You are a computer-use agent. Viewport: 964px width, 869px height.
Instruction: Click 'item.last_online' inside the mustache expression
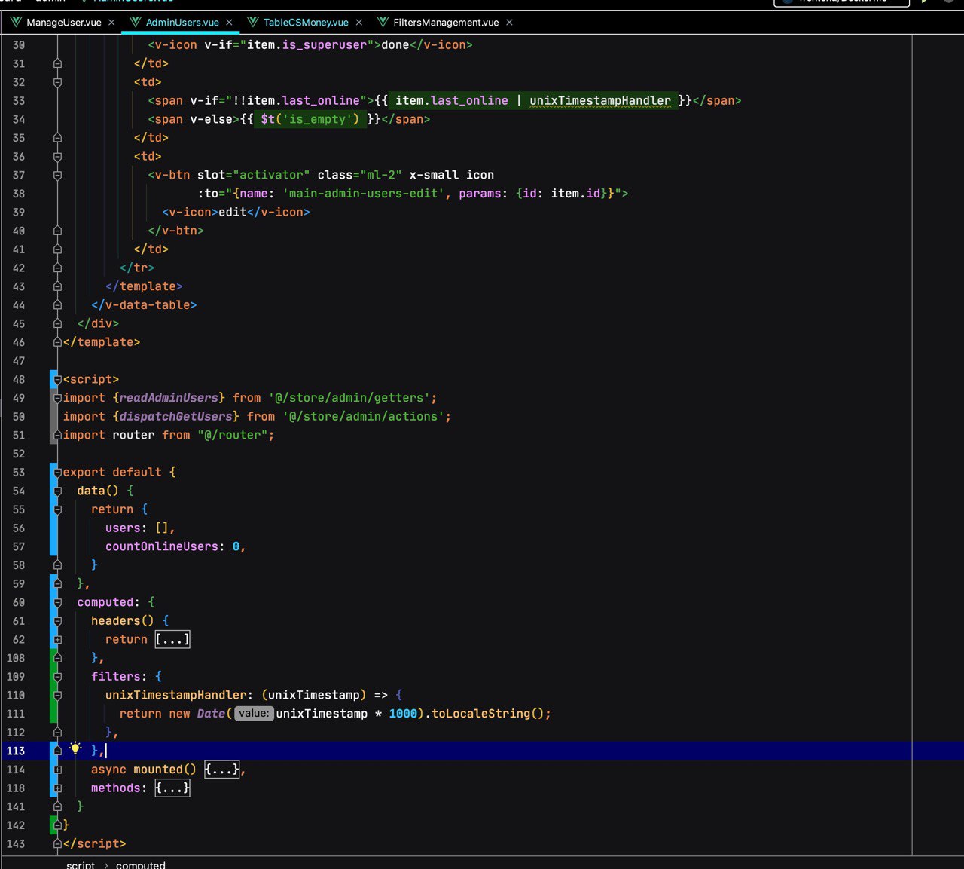click(x=452, y=100)
